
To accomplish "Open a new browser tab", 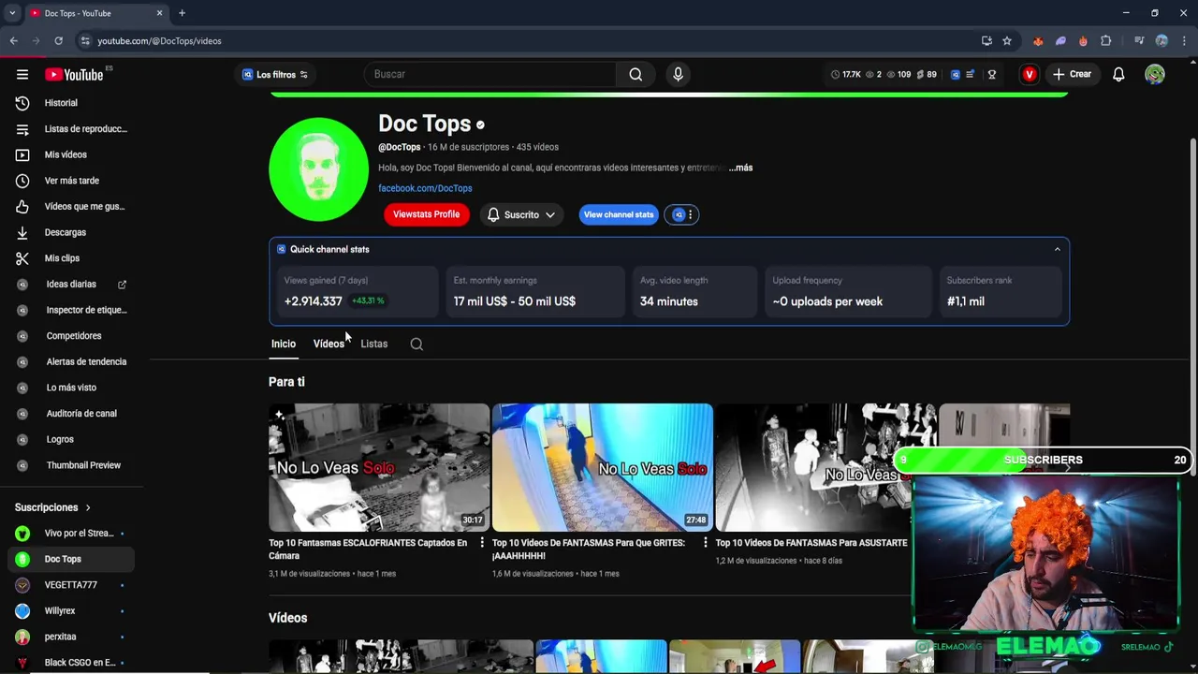I will click(182, 13).
